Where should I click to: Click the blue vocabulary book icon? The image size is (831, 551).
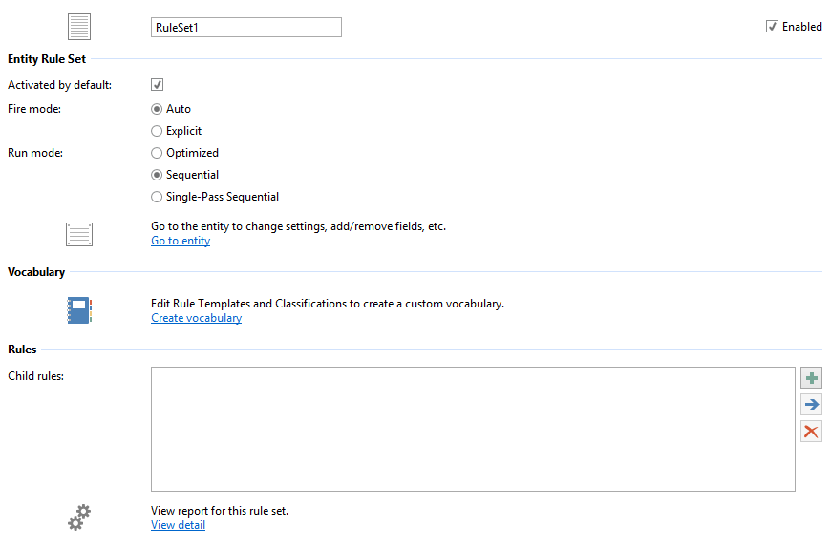[x=79, y=310]
